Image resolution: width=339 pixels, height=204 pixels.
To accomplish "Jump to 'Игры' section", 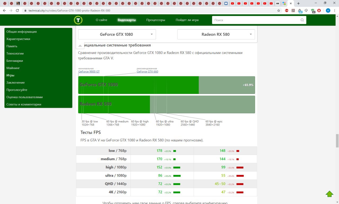I will [x=10, y=75].
